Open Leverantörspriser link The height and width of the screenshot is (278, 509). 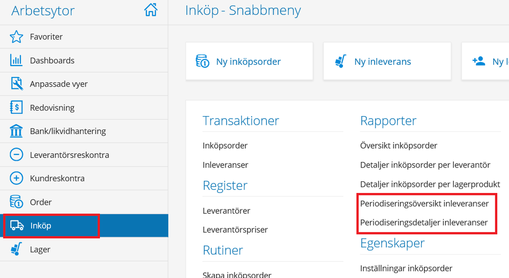[x=235, y=230]
